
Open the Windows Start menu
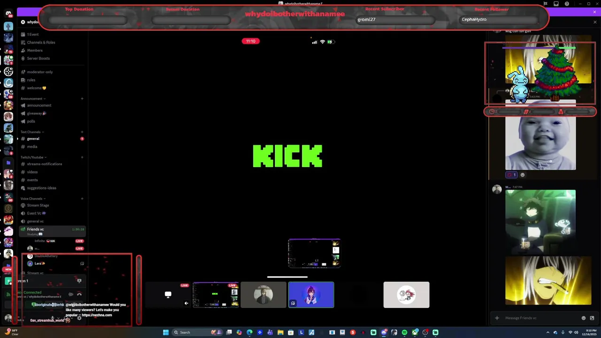(x=166, y=332)
